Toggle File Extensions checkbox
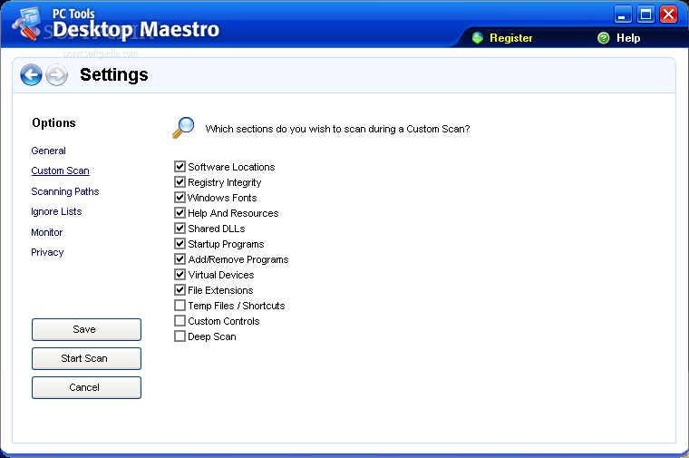The image size is (689, 458). coord(180,289)
